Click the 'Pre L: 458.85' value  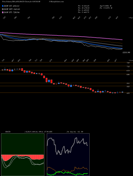(x=84, y=10)
